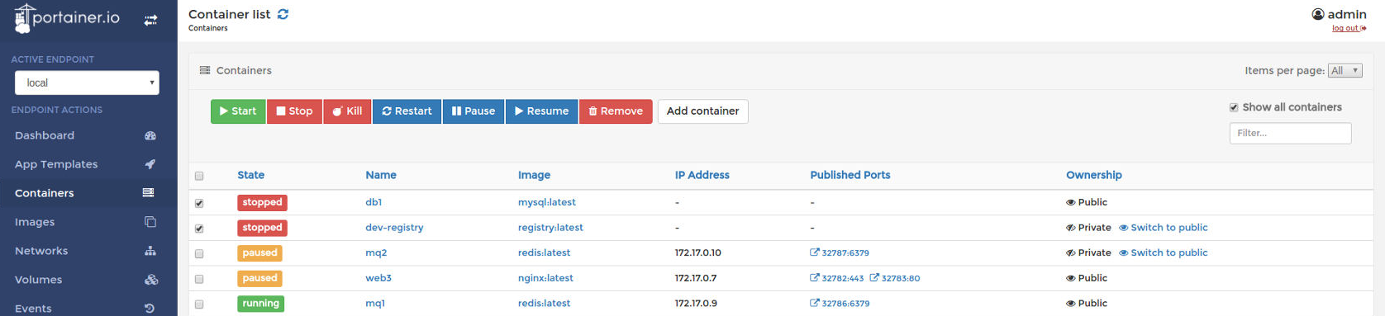Select all containers with header checkbox
This screenshot has width=1385, height=316.
click(199, 176)
